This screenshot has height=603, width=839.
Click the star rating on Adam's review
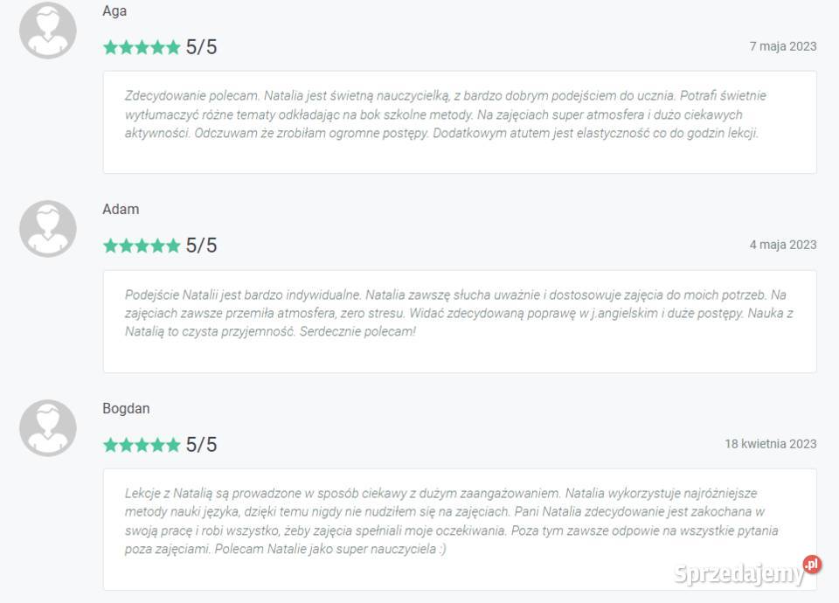coord(142,246)
